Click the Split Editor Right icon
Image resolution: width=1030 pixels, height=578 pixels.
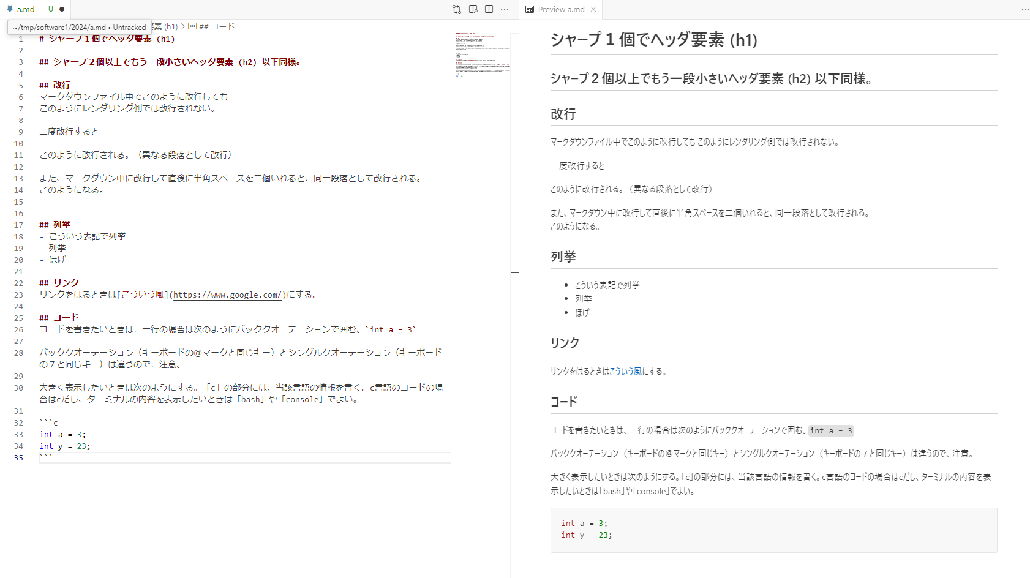[x=489, y=9]
